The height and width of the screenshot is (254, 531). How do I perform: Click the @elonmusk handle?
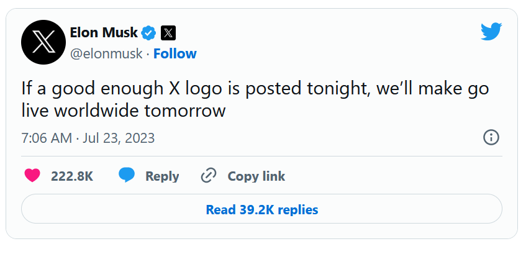pyautogui.click(x=106, y=53)
